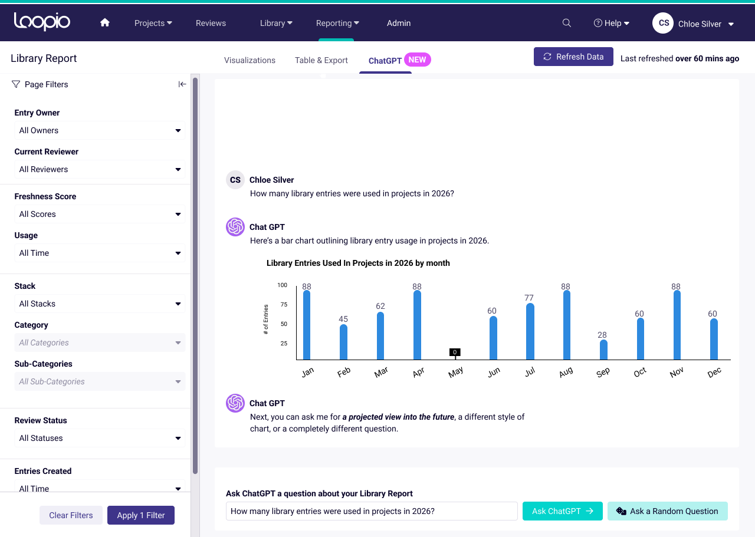The height and width of the screenshot is (537, 755).
Task: Open the Projects menu
Action: point(153,23)
